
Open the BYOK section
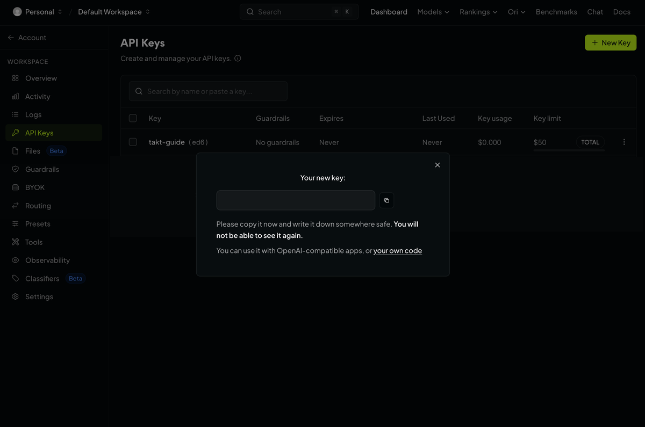[x=54, y=187]
